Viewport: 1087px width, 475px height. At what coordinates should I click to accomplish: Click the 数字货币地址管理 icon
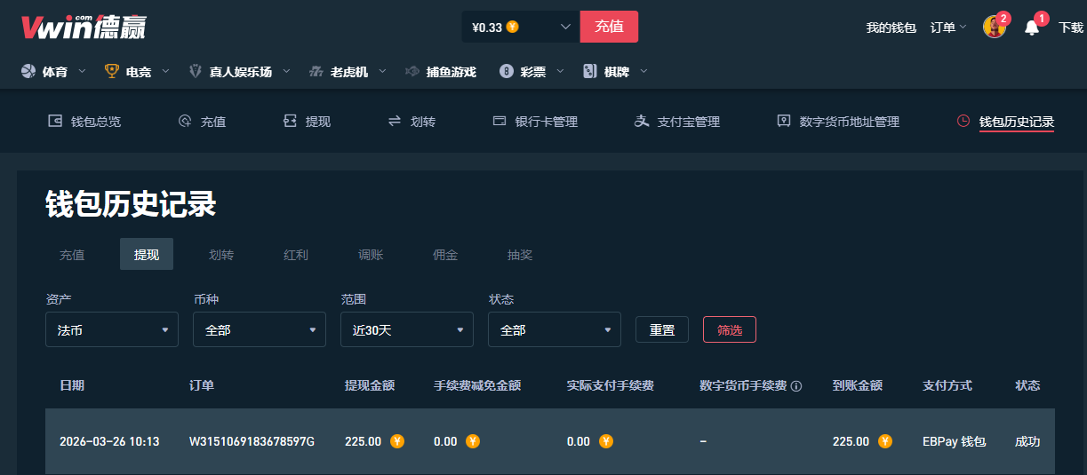point(784,121)
